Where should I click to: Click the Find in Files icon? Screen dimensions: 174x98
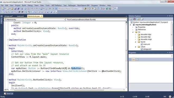tap(85, 8)
